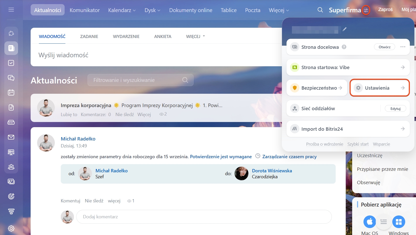Follow the Potwierdzenie jest wymagane link

(221, 157)
